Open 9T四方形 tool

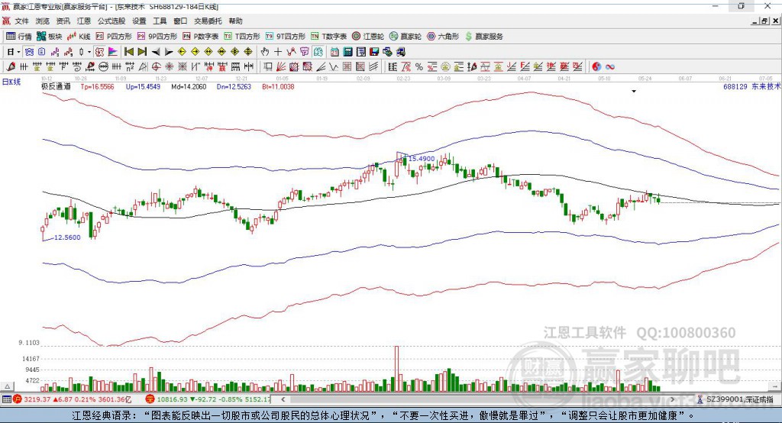pyautogui.click(x=286, y=37)
